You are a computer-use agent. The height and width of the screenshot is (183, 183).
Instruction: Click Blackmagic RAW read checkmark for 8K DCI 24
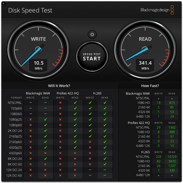(45, 159)
